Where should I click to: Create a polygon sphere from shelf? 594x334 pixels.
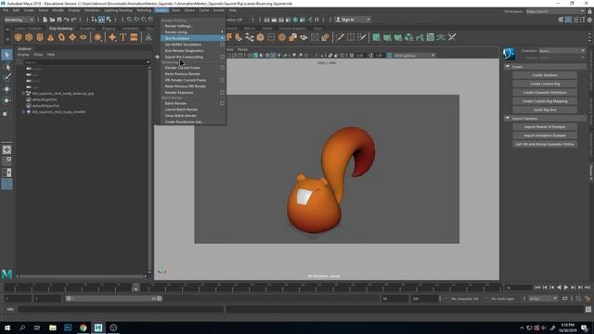click(19, 37)
